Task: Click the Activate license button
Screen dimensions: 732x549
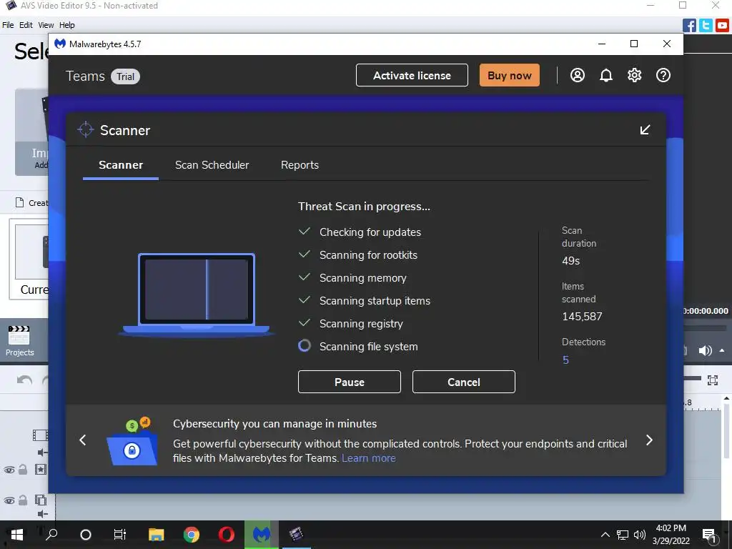Action: (x=412, y=75)
